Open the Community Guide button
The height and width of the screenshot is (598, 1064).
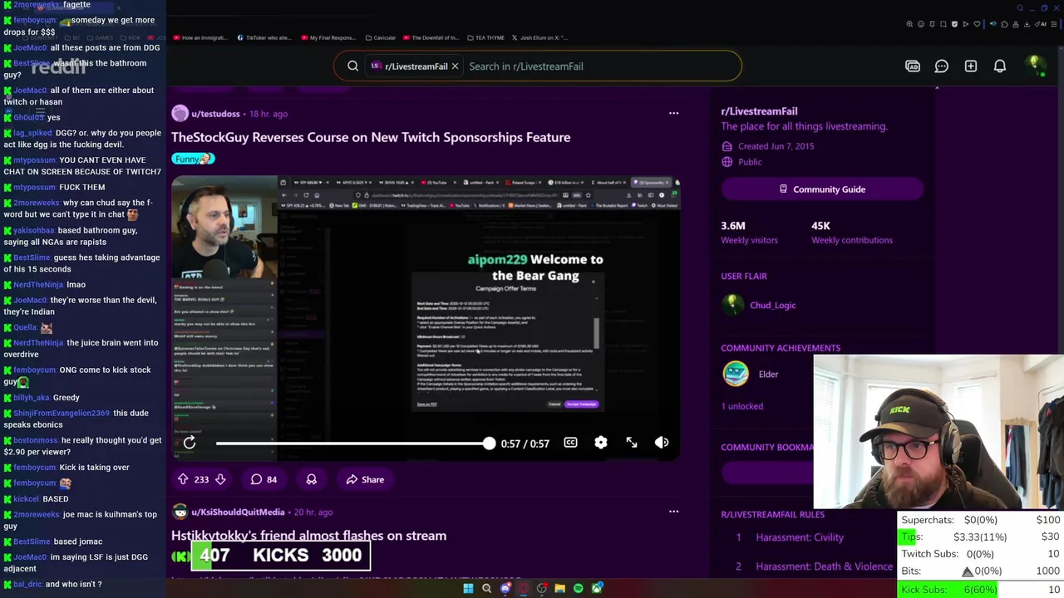(x=822, y=189)
